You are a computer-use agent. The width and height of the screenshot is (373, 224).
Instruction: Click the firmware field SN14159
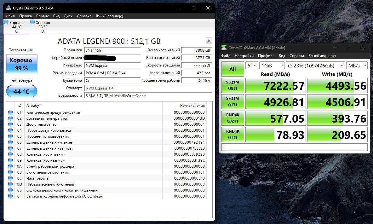[x=112, y=50]
